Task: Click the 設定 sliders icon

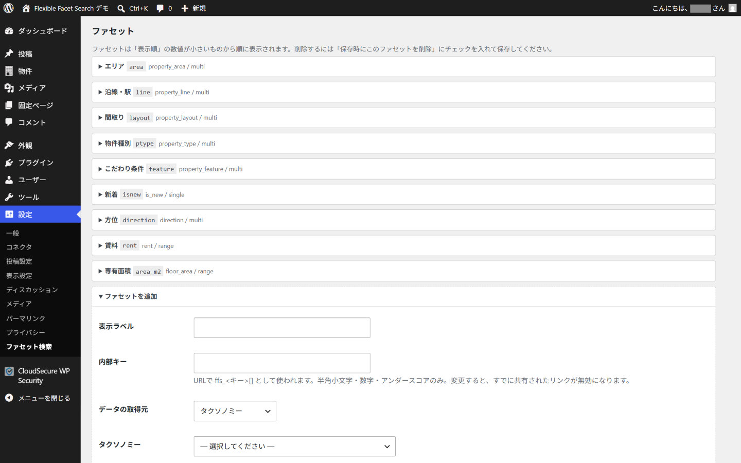Action: (9, 215)
